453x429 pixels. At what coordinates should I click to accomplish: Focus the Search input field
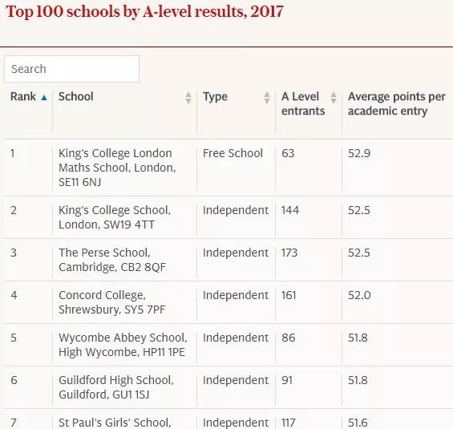(71, 69)
